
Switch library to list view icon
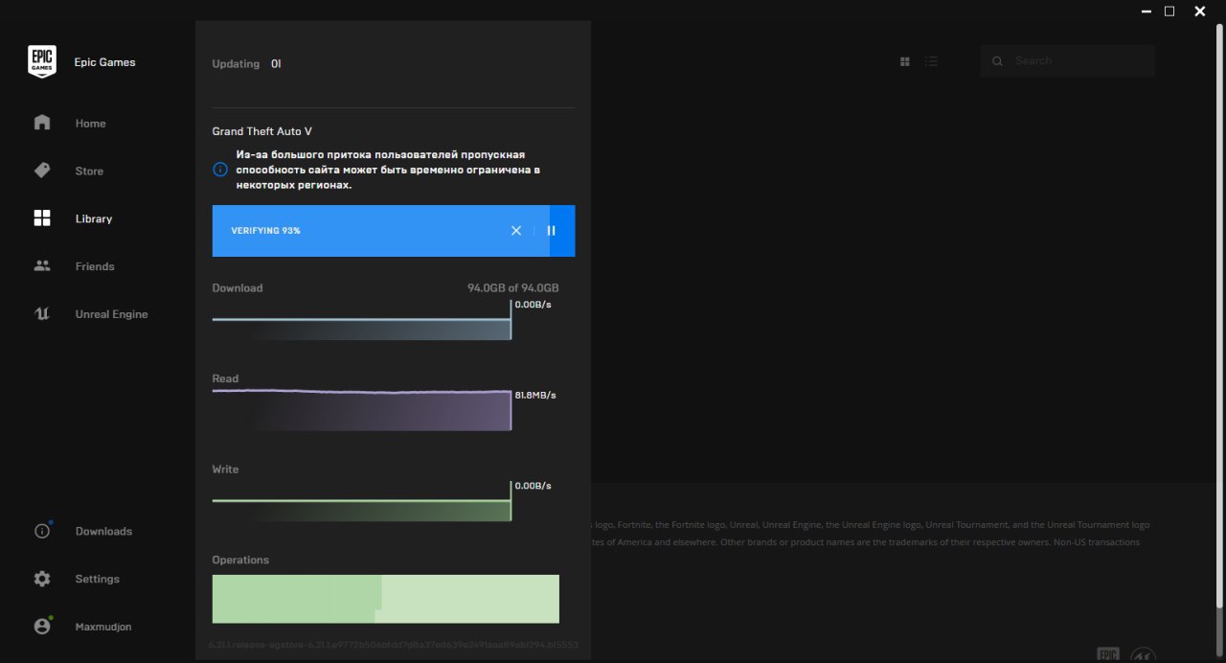point(931,61)
